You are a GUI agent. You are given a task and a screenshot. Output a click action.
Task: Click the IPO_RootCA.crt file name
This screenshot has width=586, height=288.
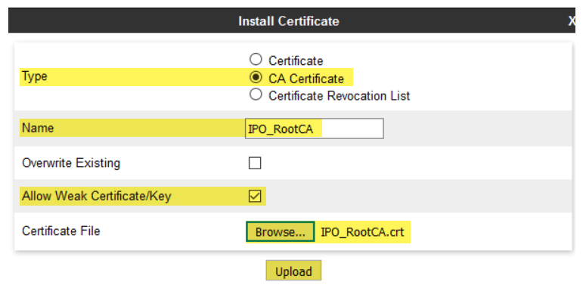click(362, 232)
